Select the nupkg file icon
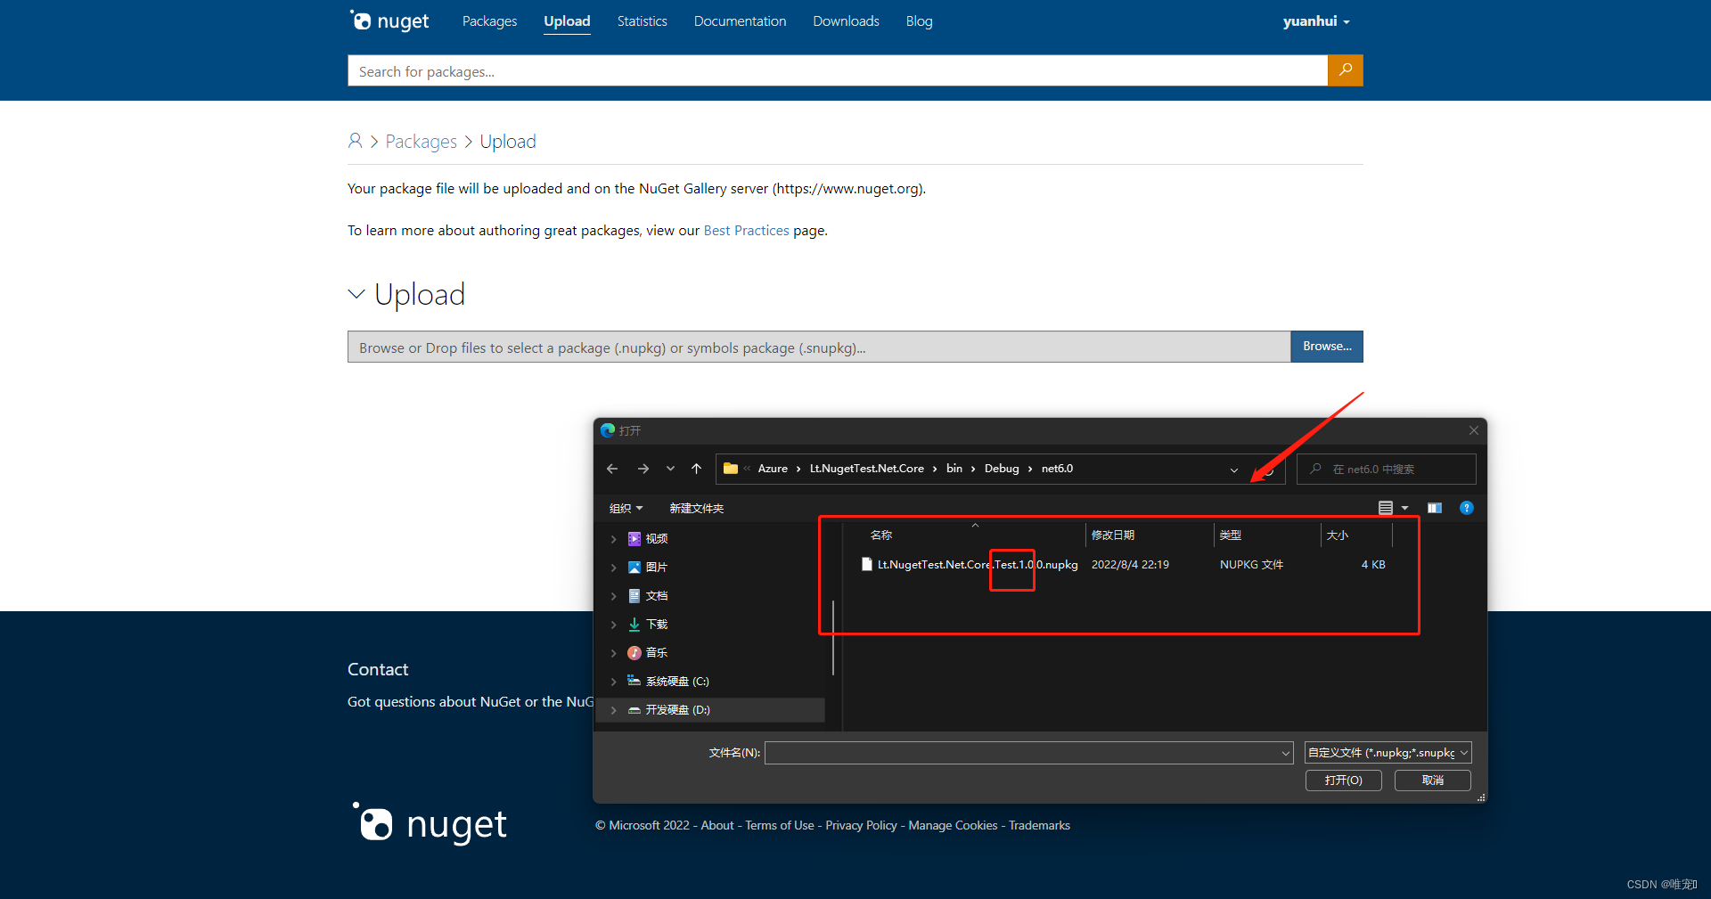The height and width of the screenshot is (899, 1711). [866, 564]
